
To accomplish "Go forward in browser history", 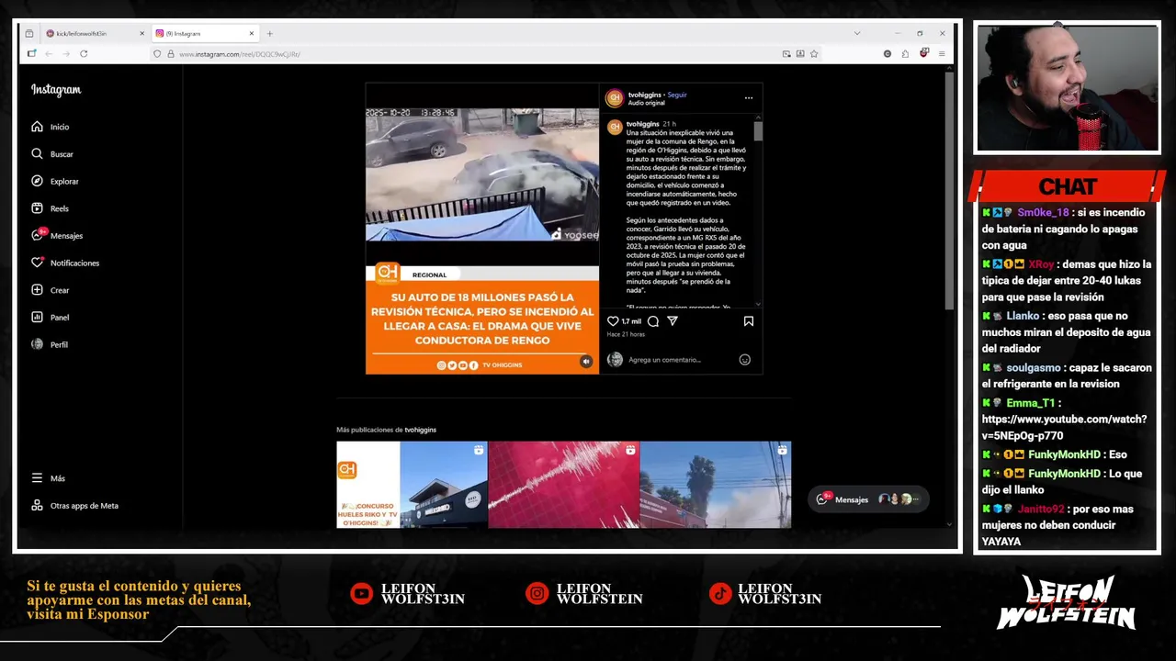I will click(x=66, y=53).
